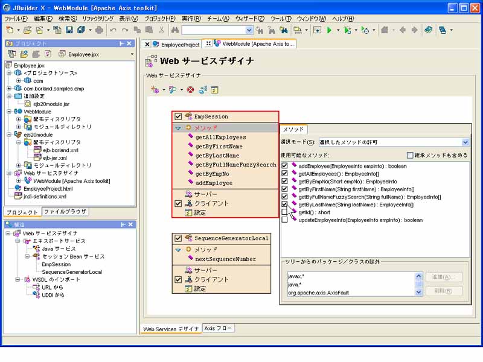Check the updateEmployeeInfo method checkbox
This screenshot has width=483, height=362.
[284, 220]
